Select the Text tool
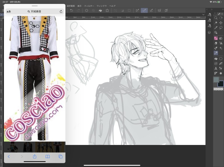This screenshot has width=224, height=167. tap(216, 69)
